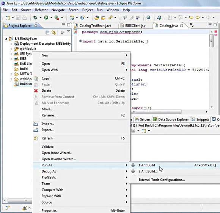Open the Debug As submenu
220x213 pixels.
[x=82, y=171]
